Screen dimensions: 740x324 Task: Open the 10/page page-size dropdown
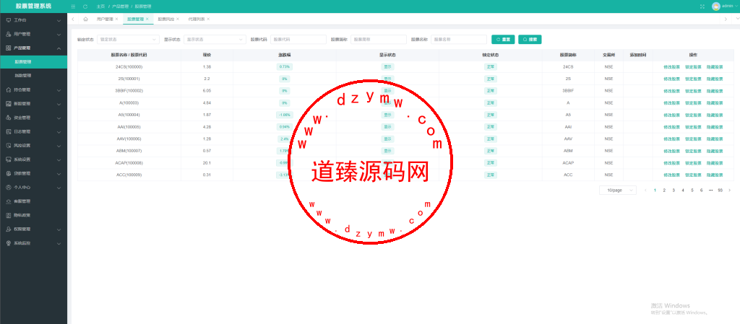618,191
